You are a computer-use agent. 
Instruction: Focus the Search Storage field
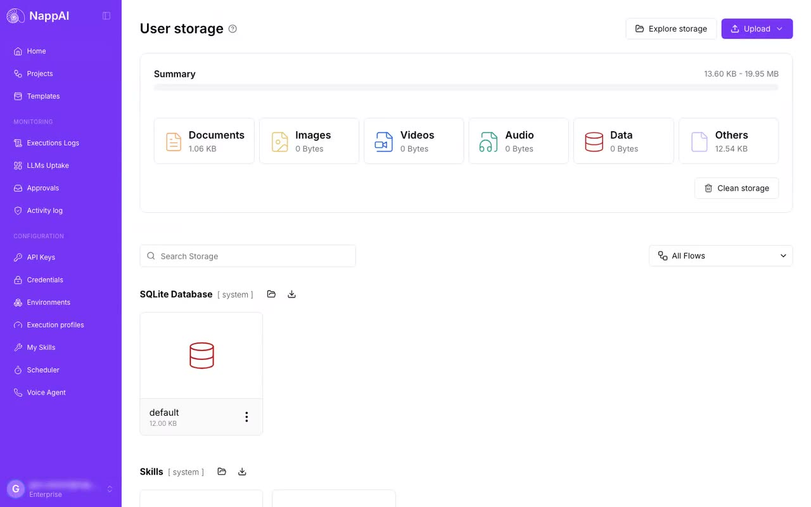click(248, 256)
